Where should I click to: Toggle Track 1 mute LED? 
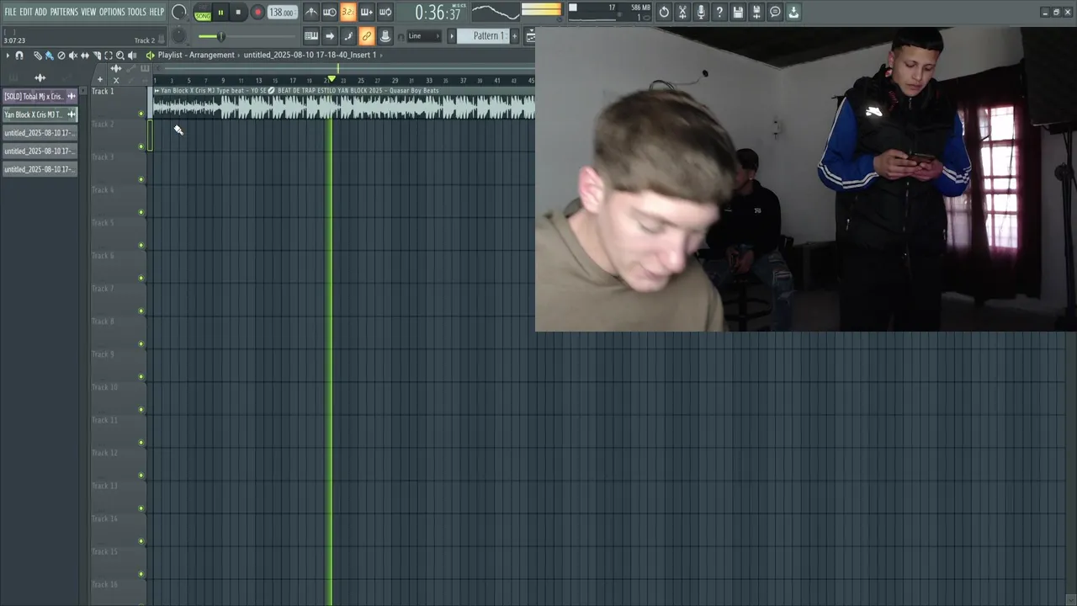point(141,114)
